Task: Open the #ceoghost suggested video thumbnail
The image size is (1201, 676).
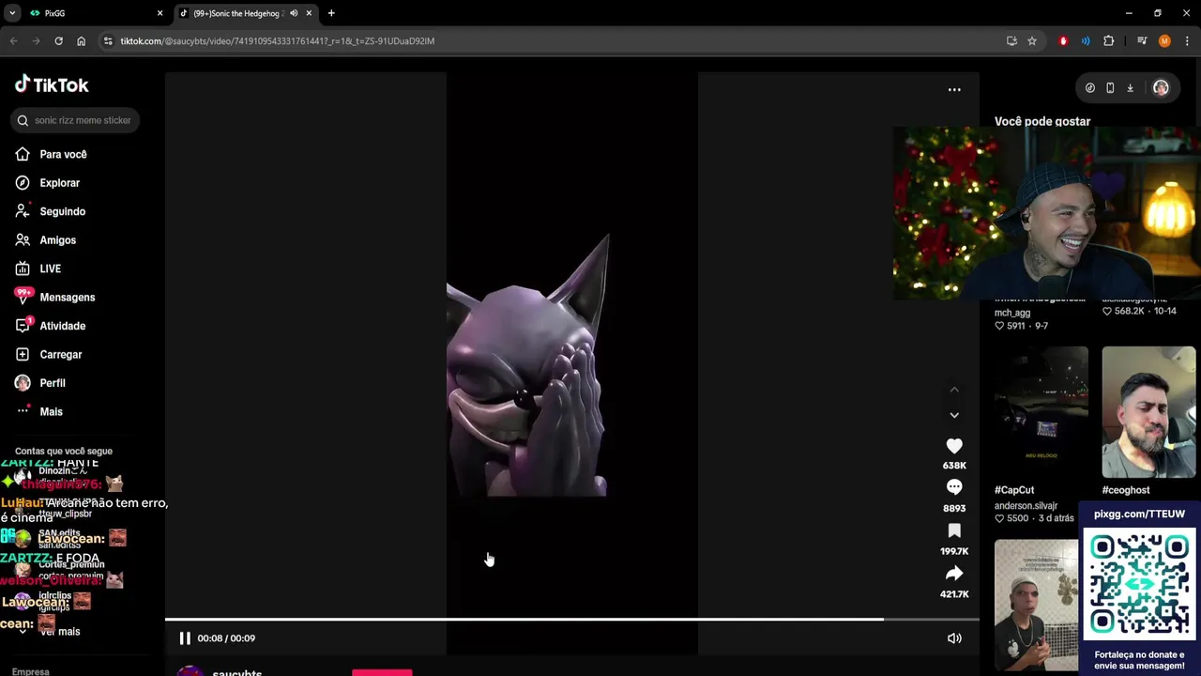Action: click(1148, 413)
